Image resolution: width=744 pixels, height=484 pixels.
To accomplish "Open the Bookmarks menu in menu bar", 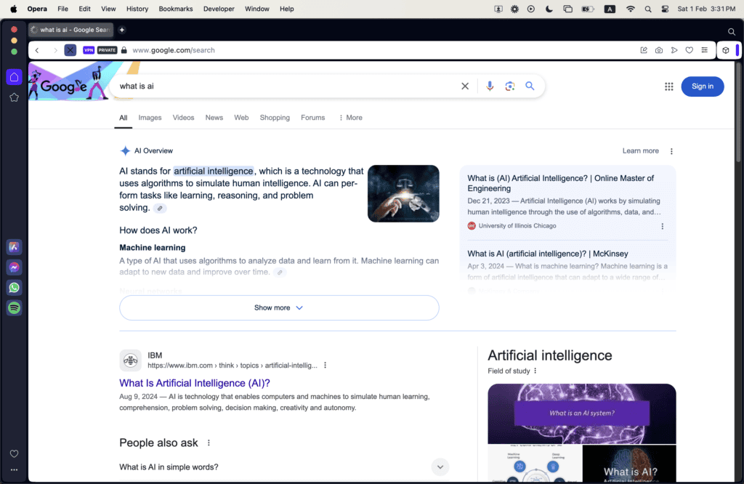I will [174, 9].
